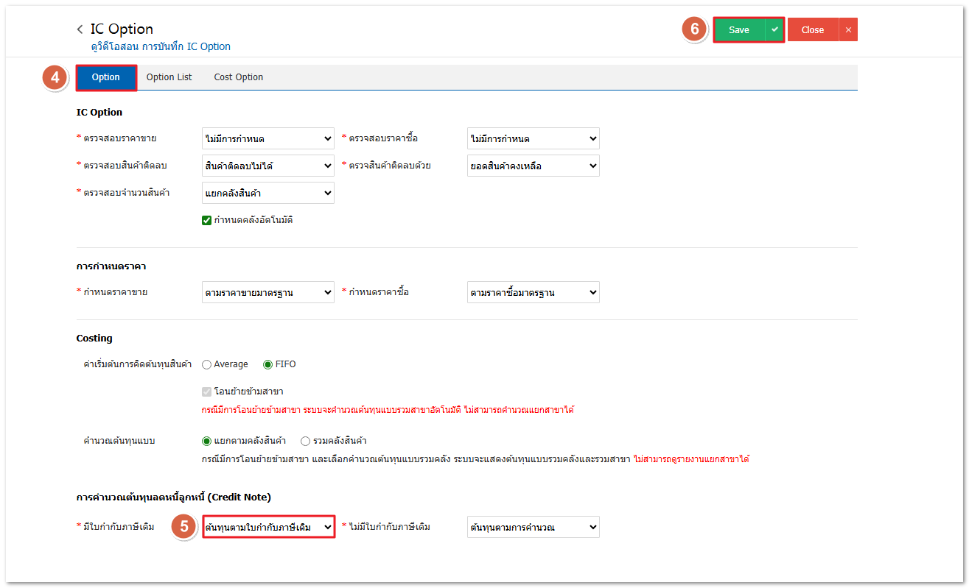Toggle the disabled โอนย้ายข้ามสาขา checkbox
The height and width of the screenshot is (588, 969).
(207, 392)
